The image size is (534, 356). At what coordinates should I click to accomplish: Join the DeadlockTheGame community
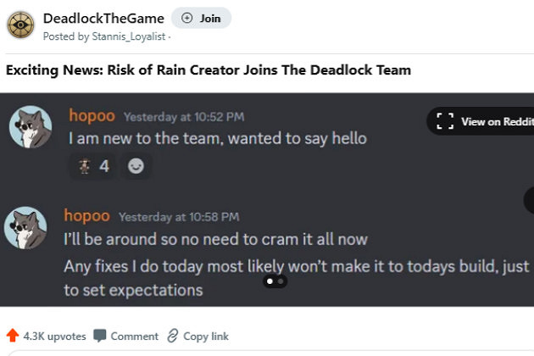[201, 18]
